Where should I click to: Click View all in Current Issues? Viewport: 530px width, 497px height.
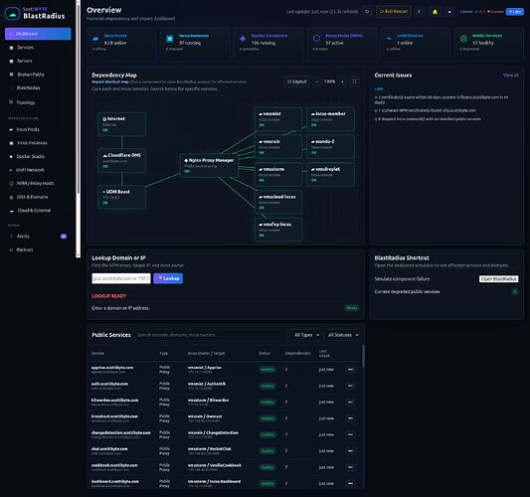click(x=510, y=76)
